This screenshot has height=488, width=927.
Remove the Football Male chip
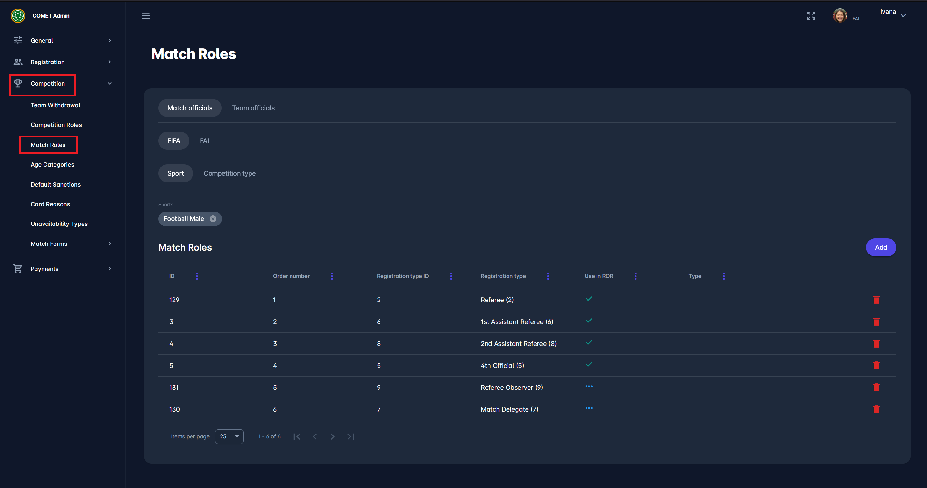(x=213, y=219)
